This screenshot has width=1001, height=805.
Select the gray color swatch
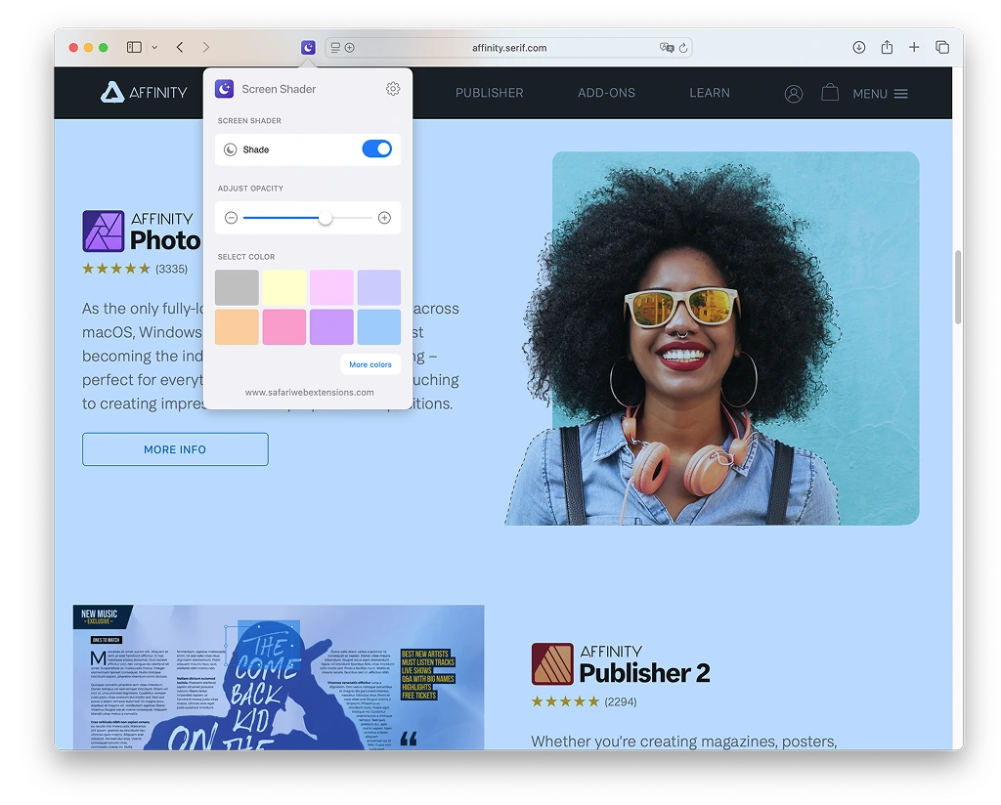click(237, 287)
